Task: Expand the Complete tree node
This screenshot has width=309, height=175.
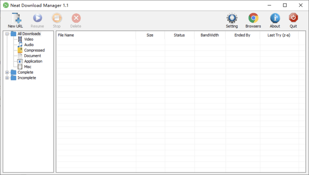Action: (7, 73)
